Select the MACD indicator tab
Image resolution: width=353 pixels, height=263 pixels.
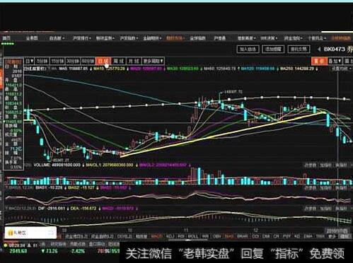point(156,236)
